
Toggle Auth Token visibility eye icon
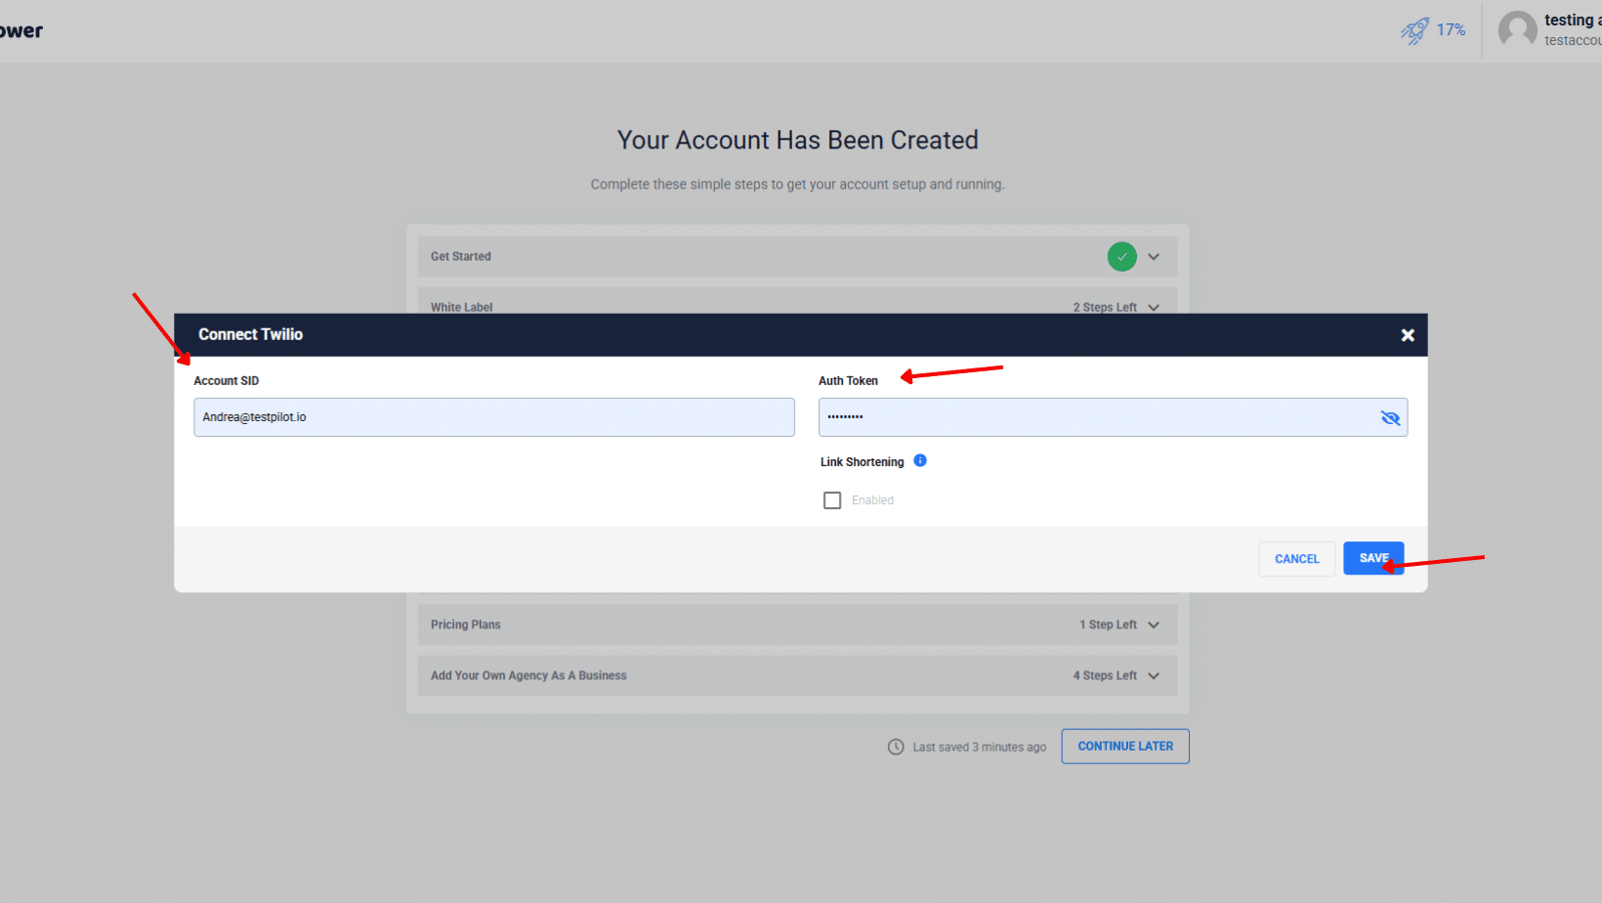(1390, 418)
